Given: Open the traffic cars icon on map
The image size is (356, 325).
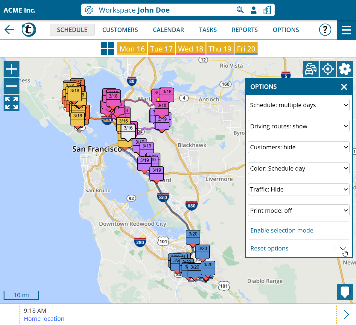Looking at the screenshot, I should [311, 69].
